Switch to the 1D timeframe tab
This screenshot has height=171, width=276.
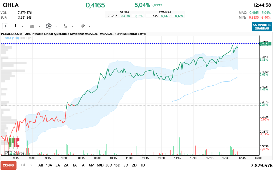pyautogui.click(x=142, y=165)
